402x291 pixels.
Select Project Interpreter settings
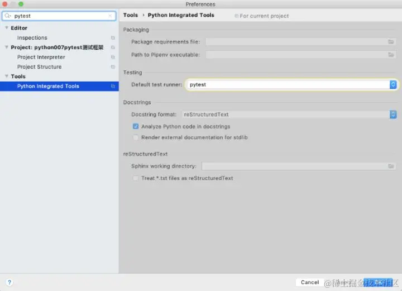click(41, 57)
